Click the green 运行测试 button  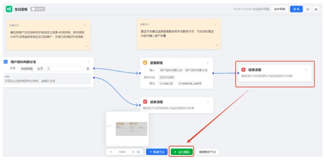(182, 152)
